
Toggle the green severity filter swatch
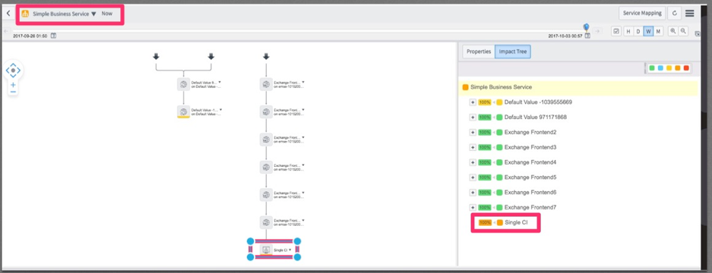652,68
